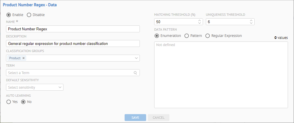This screenshot has width=294, height=123.
Task: Choose Regular Expression data pattern
Action: 208,36
